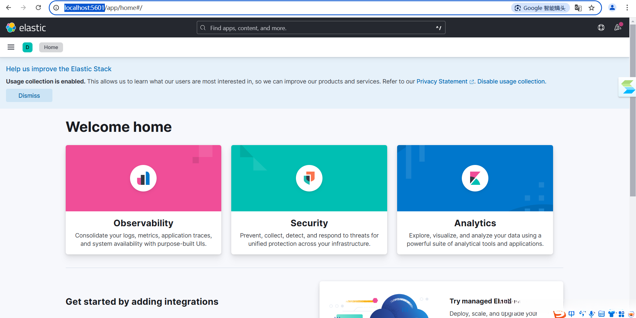Click the Security shield icon
Image resolution: width=636 pixels, height=318 pixels.
pos(309,178)
